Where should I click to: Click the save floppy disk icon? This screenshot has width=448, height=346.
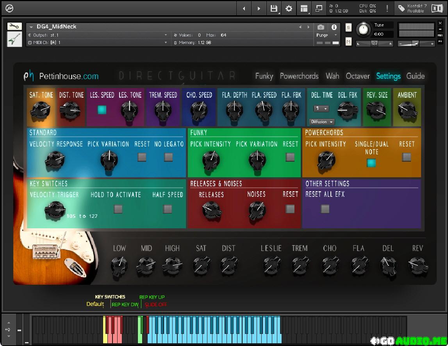(x=274, y=9)
